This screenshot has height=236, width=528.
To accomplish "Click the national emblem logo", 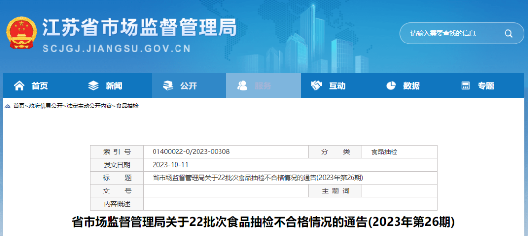I will (x=22, y=33).
